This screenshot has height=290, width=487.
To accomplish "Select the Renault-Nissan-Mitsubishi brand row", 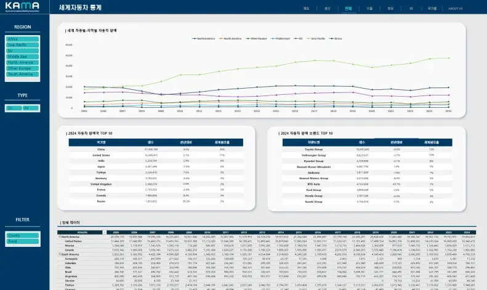I will pyautogui.click(x=367, y=167).
